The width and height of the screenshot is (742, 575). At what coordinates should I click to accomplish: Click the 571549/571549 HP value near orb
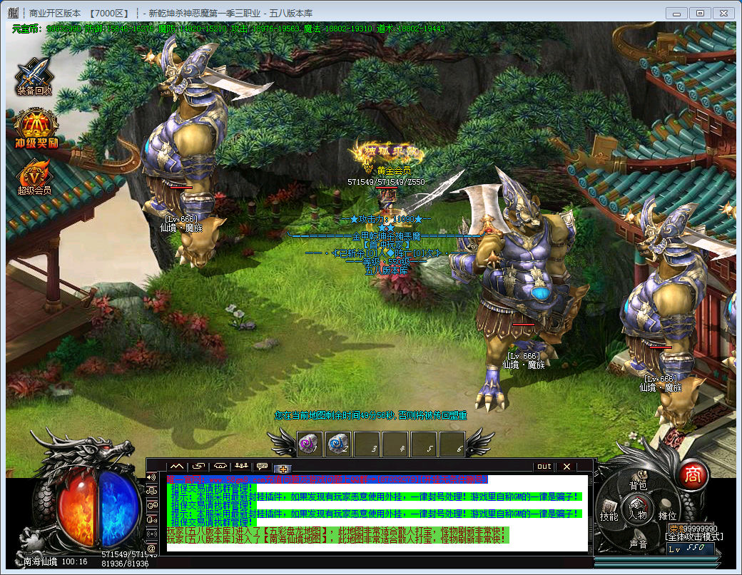tap(128, 554)
